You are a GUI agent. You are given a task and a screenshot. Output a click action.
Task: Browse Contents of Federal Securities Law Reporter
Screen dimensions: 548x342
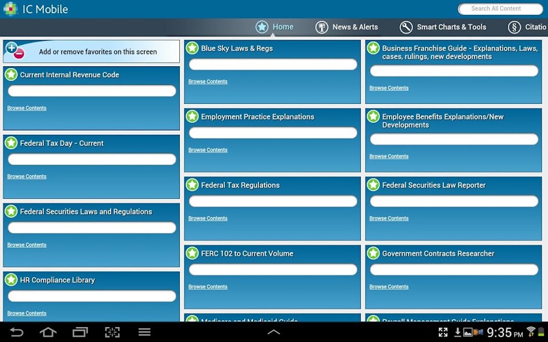[389, 219]
